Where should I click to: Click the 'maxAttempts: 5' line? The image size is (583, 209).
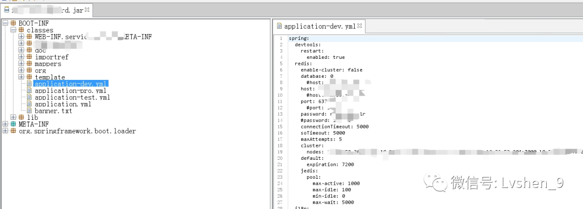[x=321, y=139]
